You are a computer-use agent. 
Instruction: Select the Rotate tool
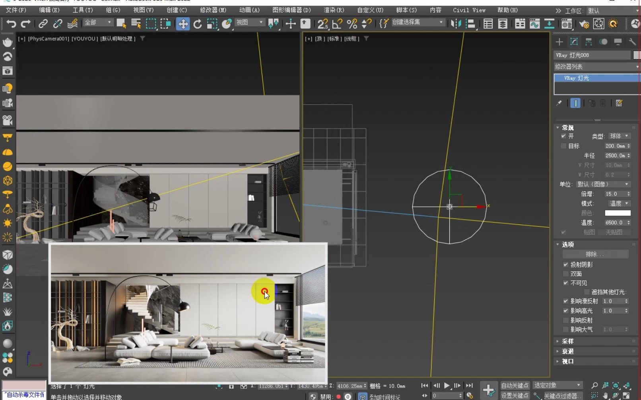pos(198,24)
